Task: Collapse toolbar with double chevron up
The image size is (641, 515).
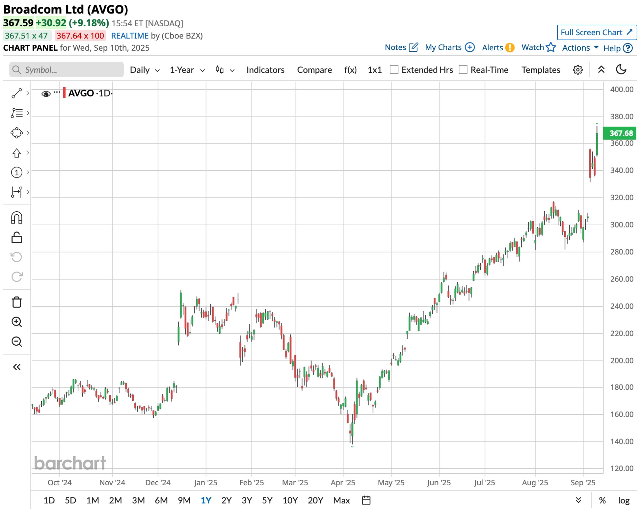Action: point(601,69)
